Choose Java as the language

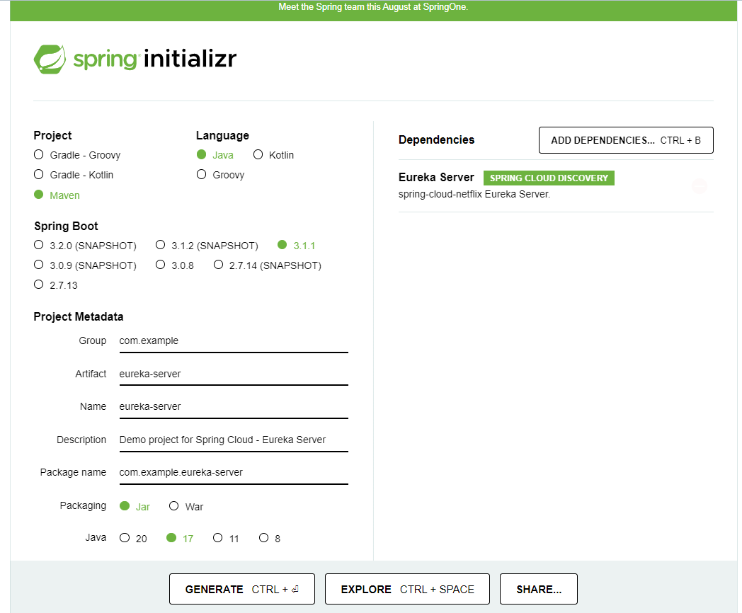(215, 155)
